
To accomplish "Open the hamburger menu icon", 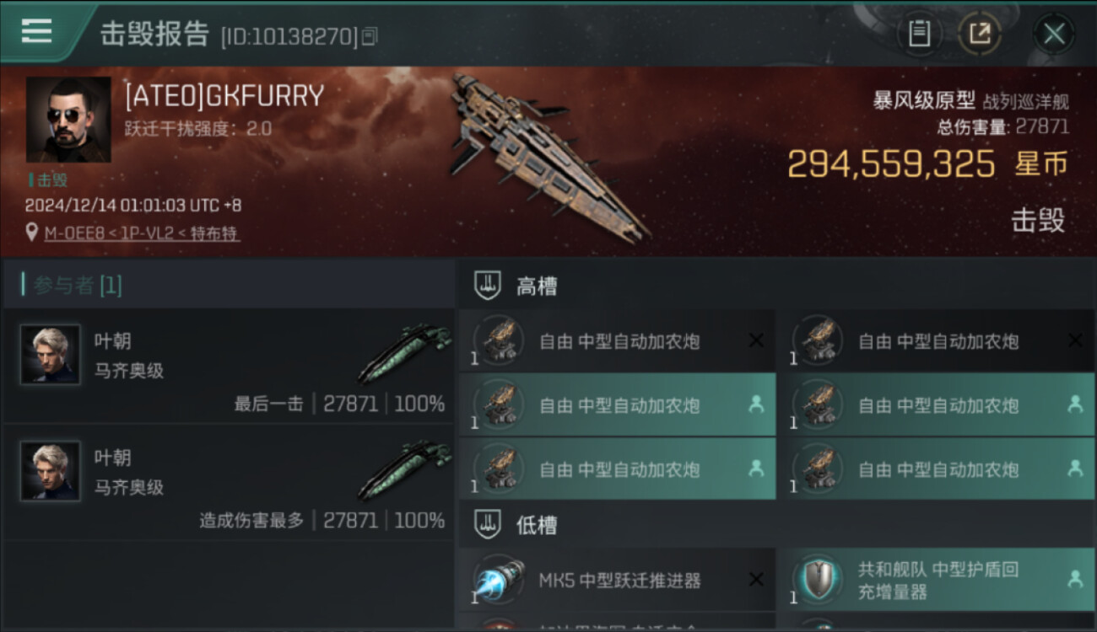I will 36,31.
